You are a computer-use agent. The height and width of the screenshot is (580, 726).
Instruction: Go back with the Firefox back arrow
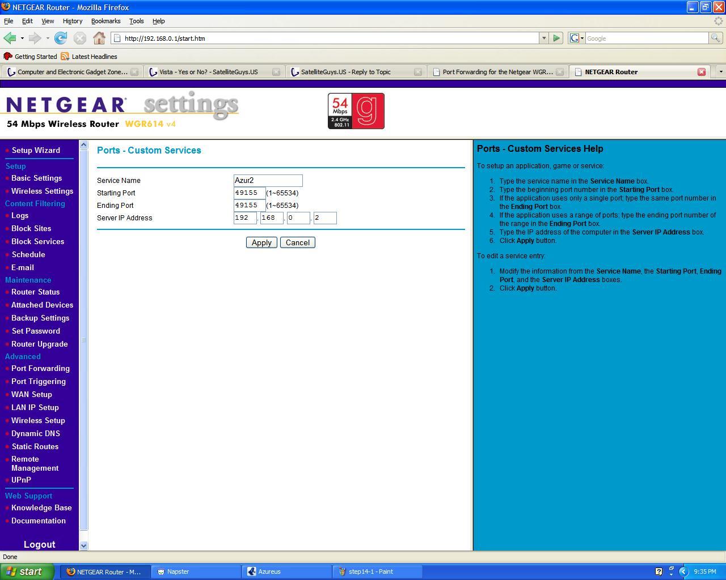[x=10, y=38]
